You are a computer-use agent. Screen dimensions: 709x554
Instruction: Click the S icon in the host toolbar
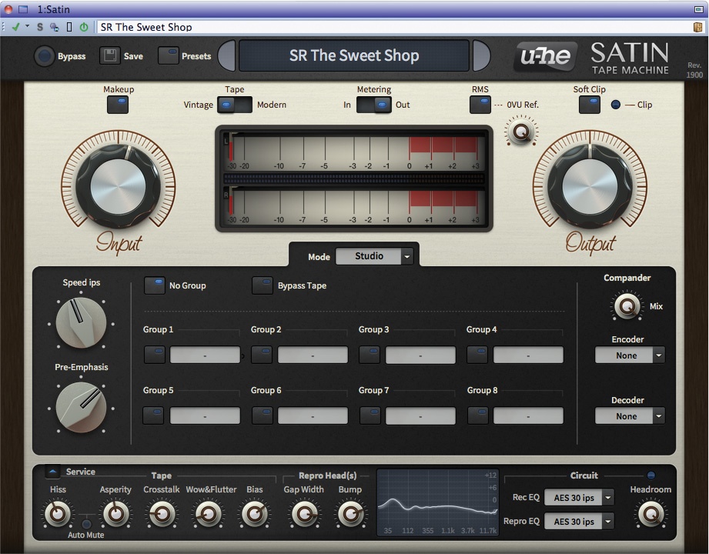pyautogui.click(x=39, y=25)
